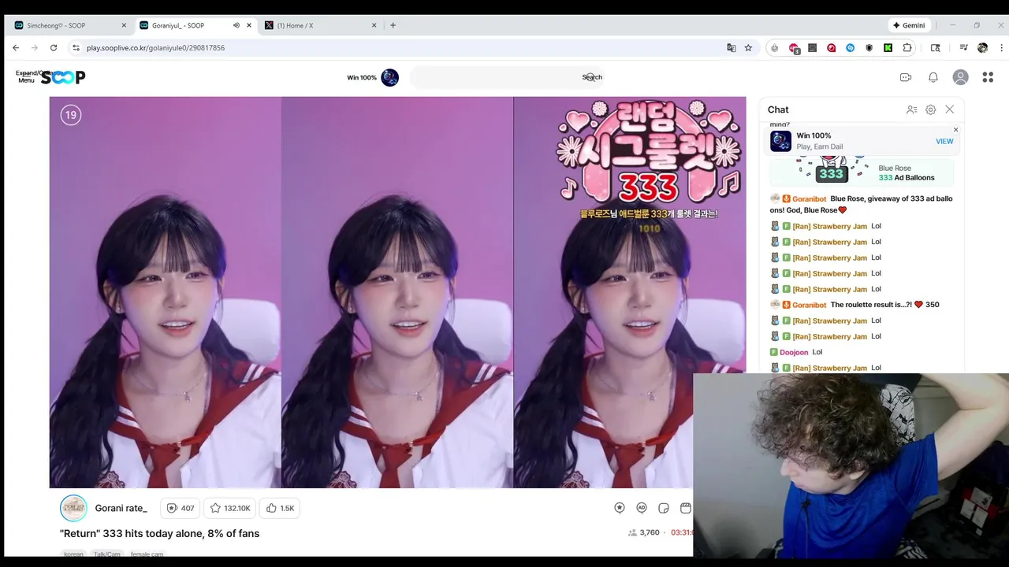Go back in browser
Image resolution: width=1009 pixels, height=567 pixels.
16,48
